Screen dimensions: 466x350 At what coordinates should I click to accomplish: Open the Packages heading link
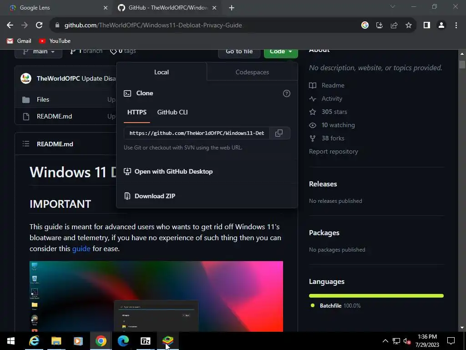(324, 233)
